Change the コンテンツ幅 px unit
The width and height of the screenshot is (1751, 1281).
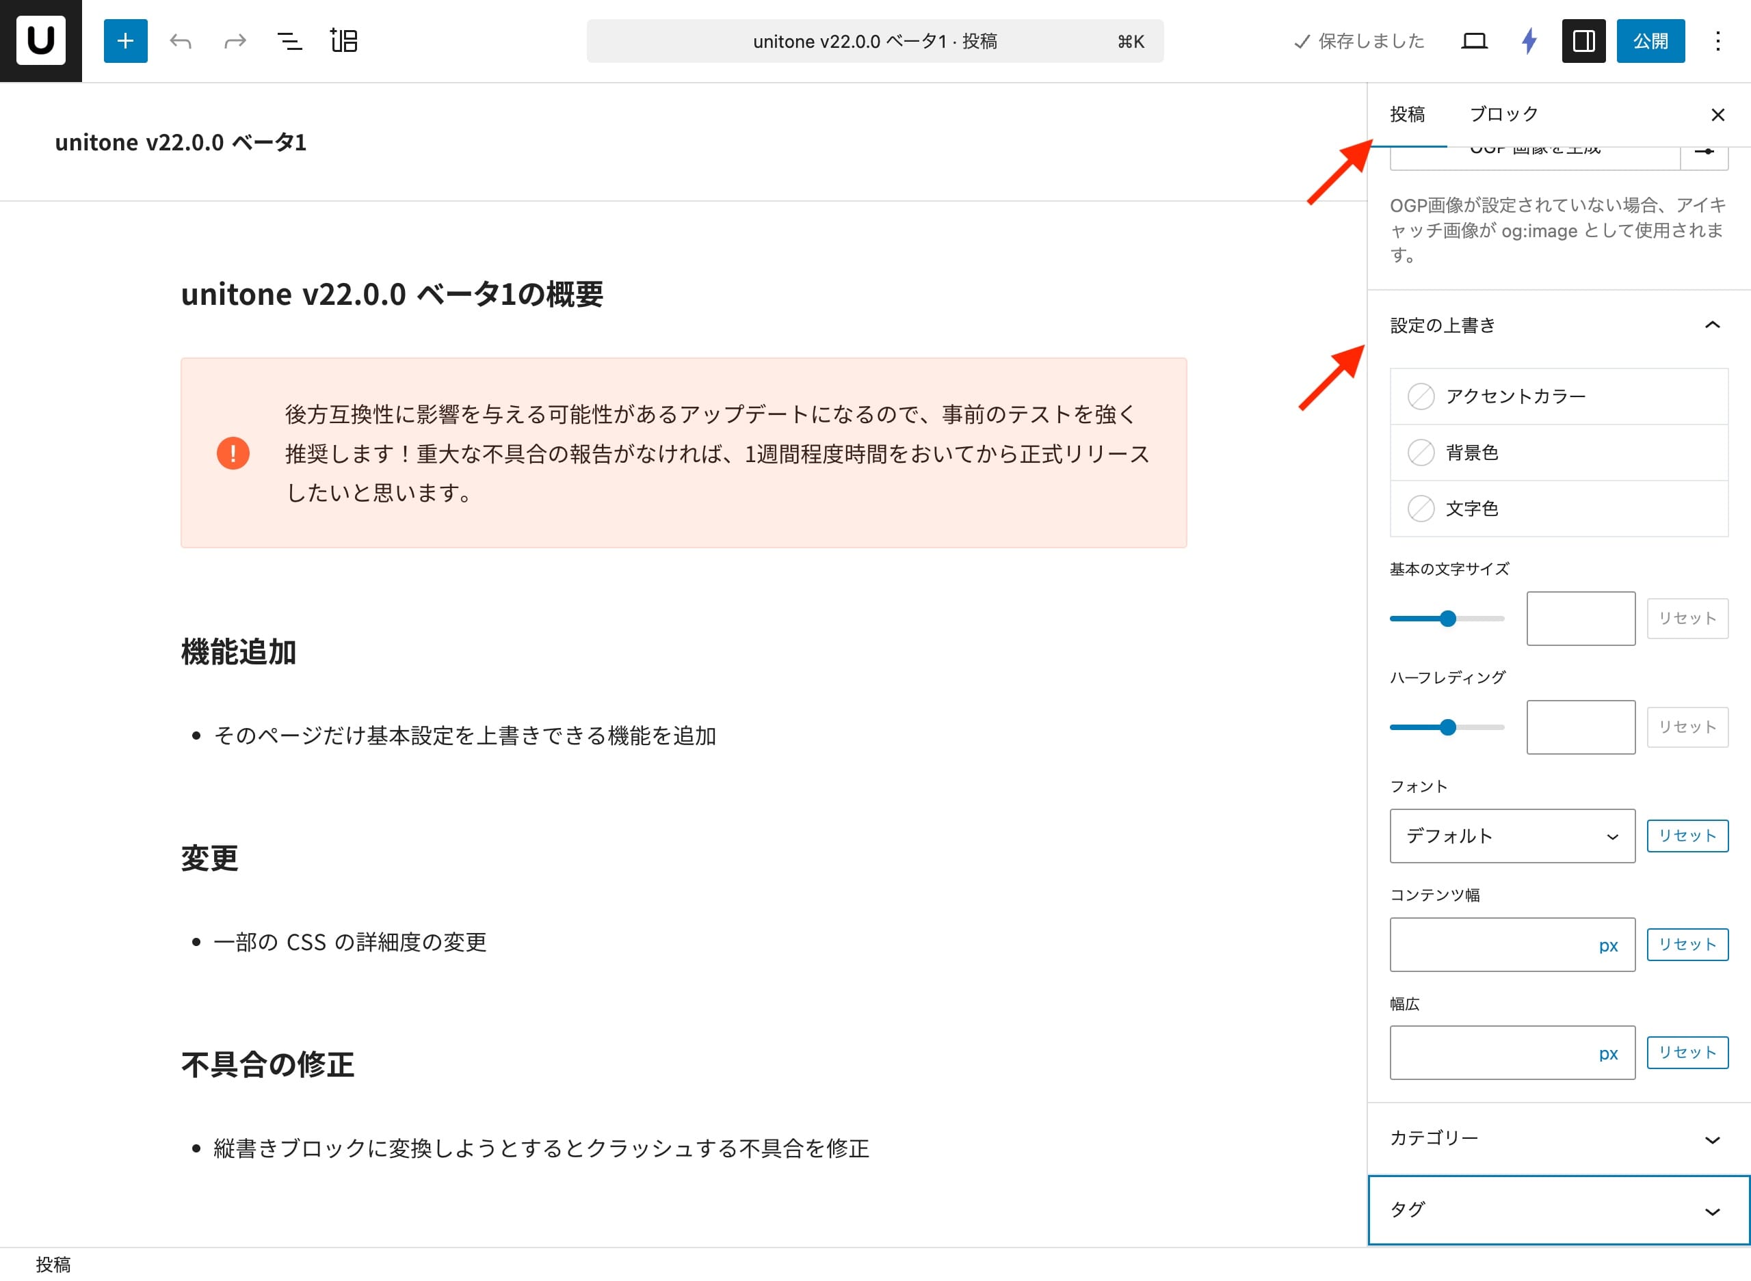1608,945
